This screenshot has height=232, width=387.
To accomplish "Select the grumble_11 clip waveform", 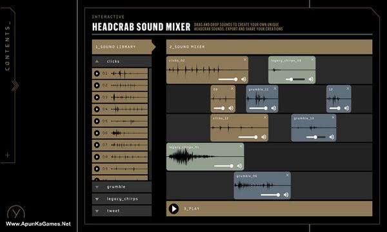I will pos(262,99).
